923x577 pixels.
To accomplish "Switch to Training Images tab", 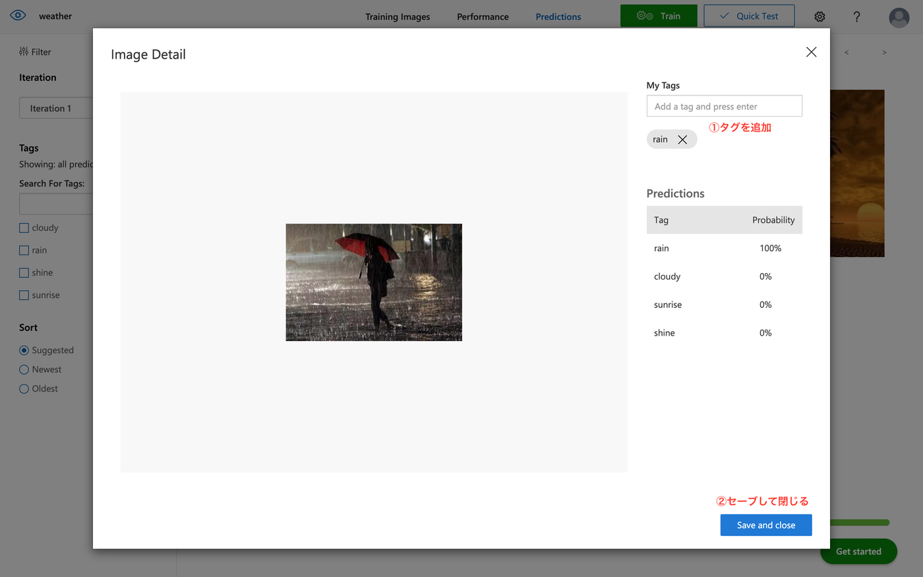I will click(398, 16).
